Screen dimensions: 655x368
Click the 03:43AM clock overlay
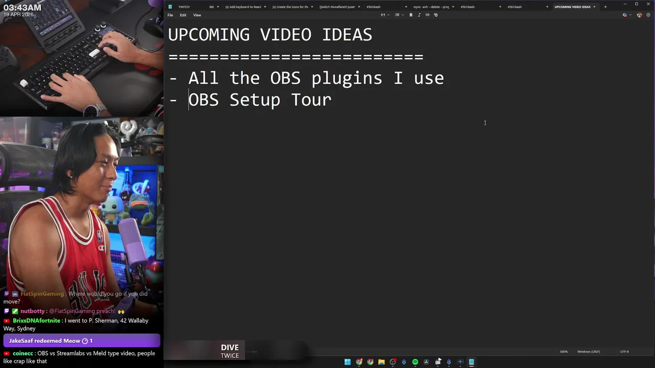pyautogui.click(x=23, y=8)
